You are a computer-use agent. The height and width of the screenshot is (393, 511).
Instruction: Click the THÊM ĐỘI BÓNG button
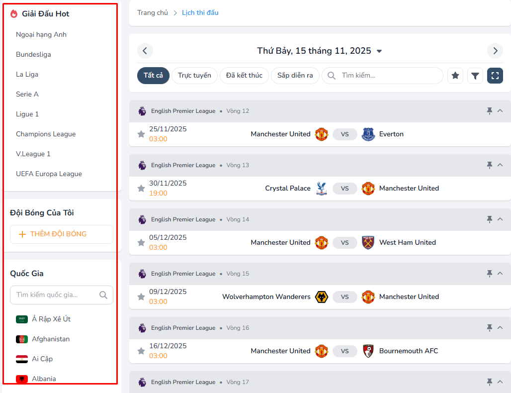click(62, 234)
